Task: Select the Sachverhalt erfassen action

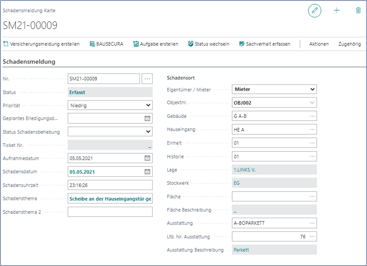Action: [x=264, y=44]
